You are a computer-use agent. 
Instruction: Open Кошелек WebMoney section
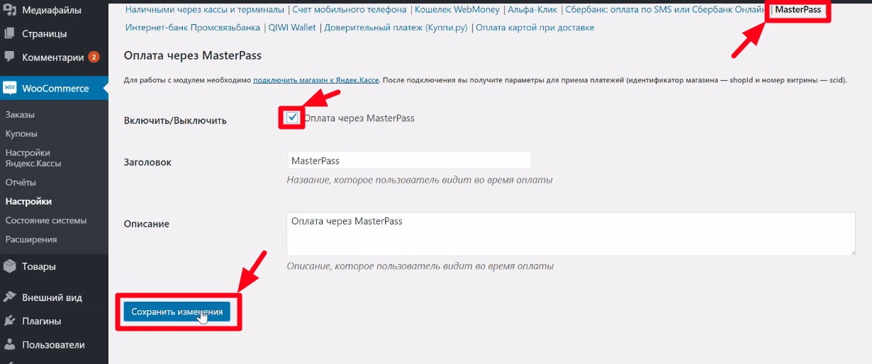point(457,10)
